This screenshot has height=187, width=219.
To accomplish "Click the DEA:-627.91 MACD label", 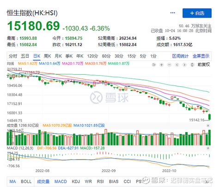I will [68, 148].
